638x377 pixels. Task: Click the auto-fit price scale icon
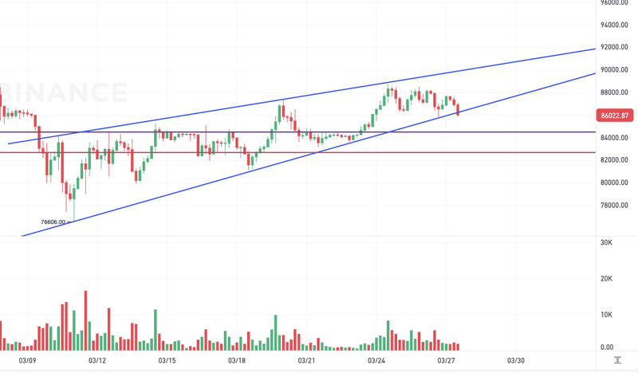click(x=618, y=361)
